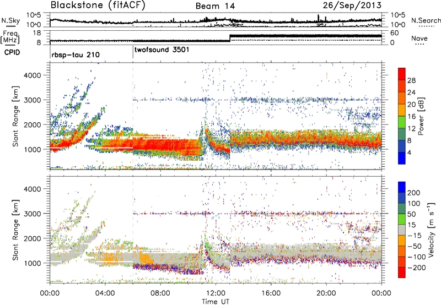This screenshot has width=441, height=305.
Task: Click the '28' power colorbar value
Action: [411, 80]
